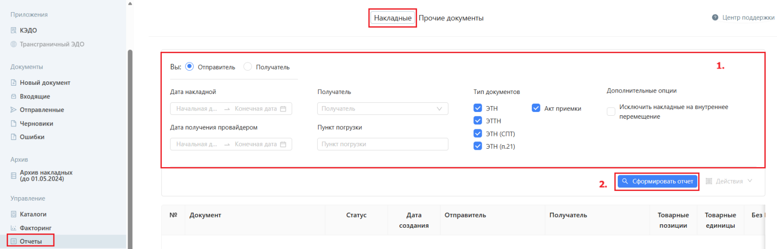Screen dimensions: 777x249
Task: Enable Исключить накладные на внутреннее перемещение
Action: (611, 112)
